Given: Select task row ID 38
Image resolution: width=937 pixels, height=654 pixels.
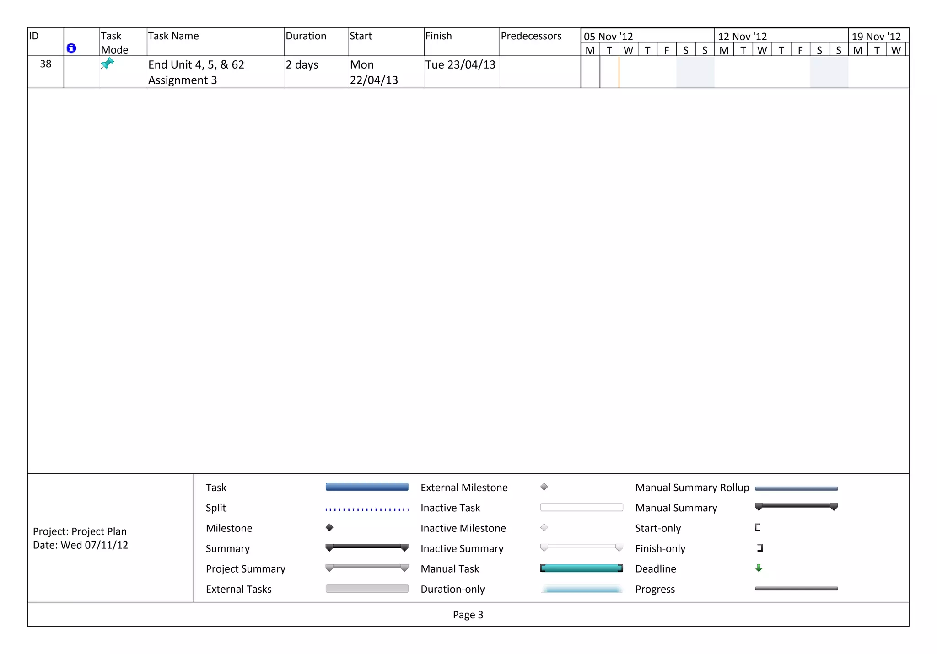Looking at the screenshot, I should (45, 64).
